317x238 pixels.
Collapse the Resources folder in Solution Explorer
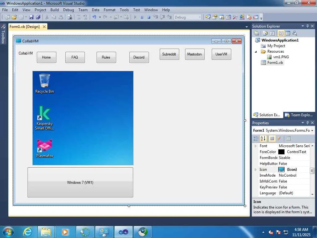click(256, 52)
